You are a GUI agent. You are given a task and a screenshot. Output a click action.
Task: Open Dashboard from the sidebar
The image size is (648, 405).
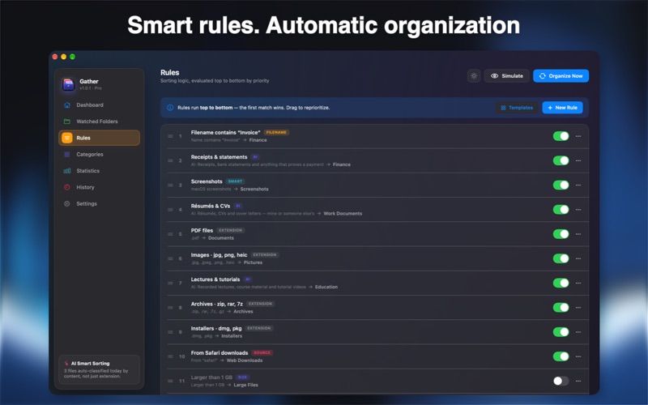coord(99,105)
